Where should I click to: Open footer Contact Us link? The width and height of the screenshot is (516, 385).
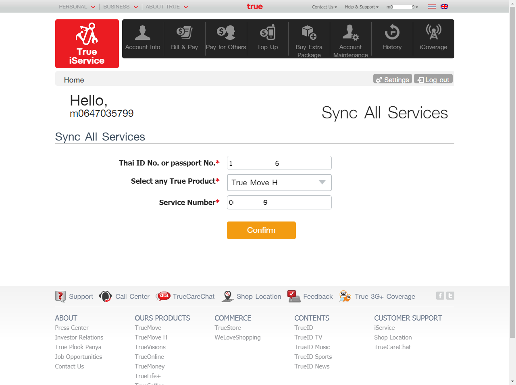pos(69,366)
